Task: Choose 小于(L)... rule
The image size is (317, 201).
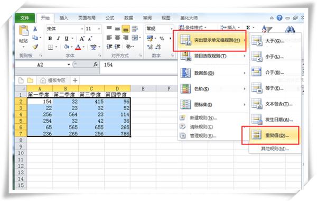Action: [x=275, y=57]
